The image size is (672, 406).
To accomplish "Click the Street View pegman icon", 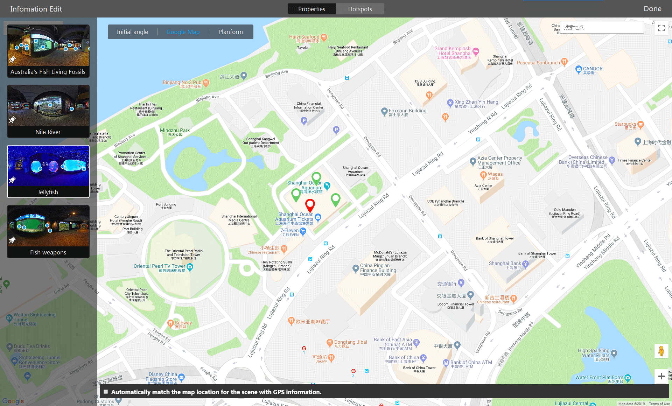I will 661,351.
